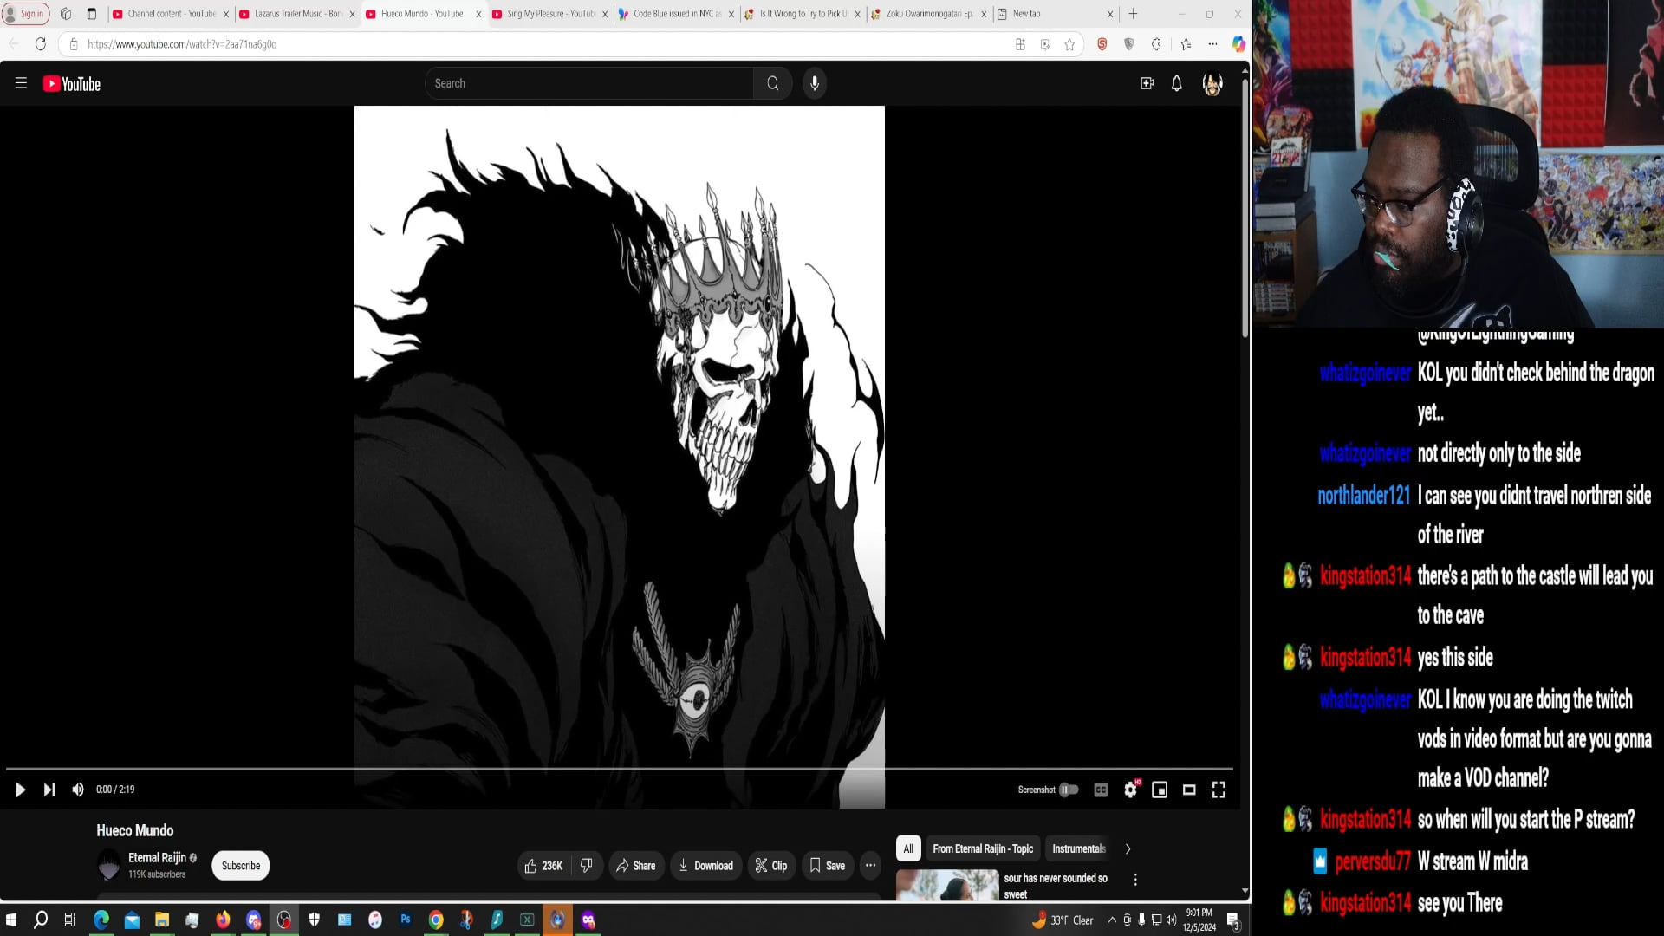
Task: Open options for 'sour has never sounded so sweet'
Action: (x=1135, y=879)
